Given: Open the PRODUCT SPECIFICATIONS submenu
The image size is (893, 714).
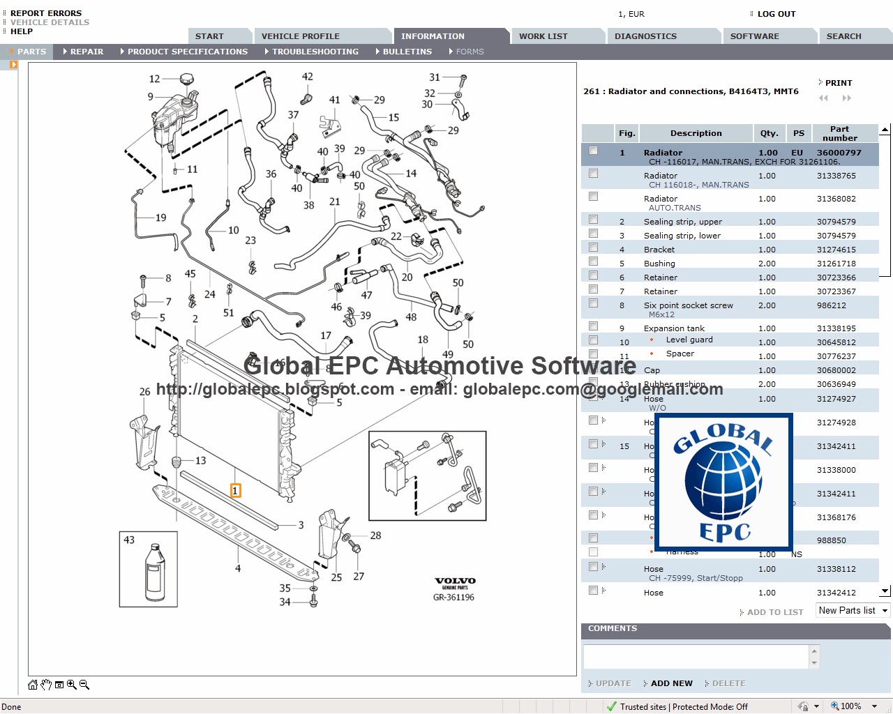Looking at the screenshot, I should click(187, 52).
